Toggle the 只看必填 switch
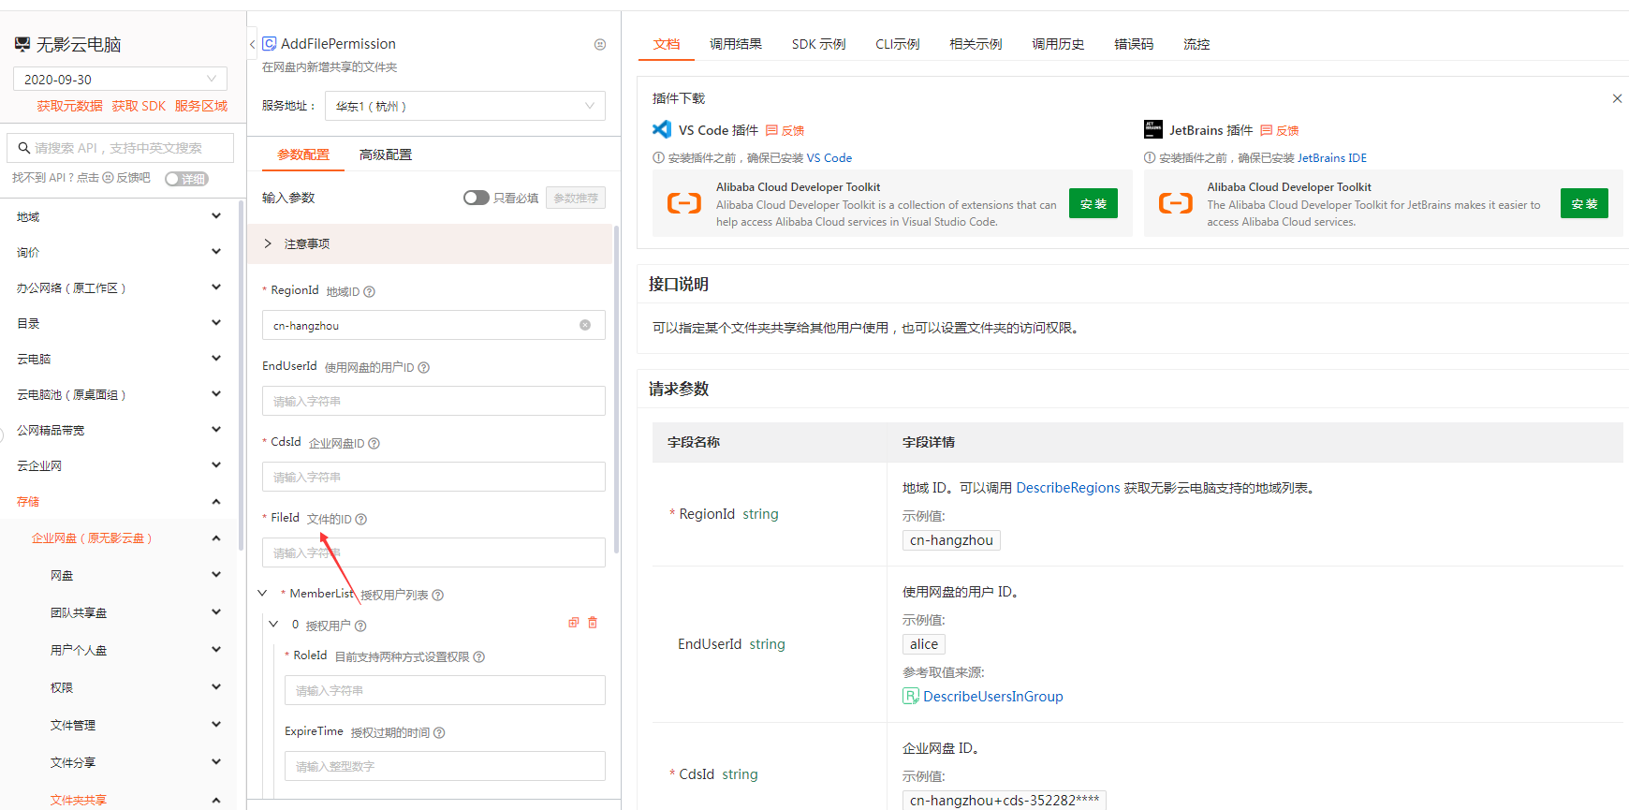The image size is (1629, 810). coord(477,198)
